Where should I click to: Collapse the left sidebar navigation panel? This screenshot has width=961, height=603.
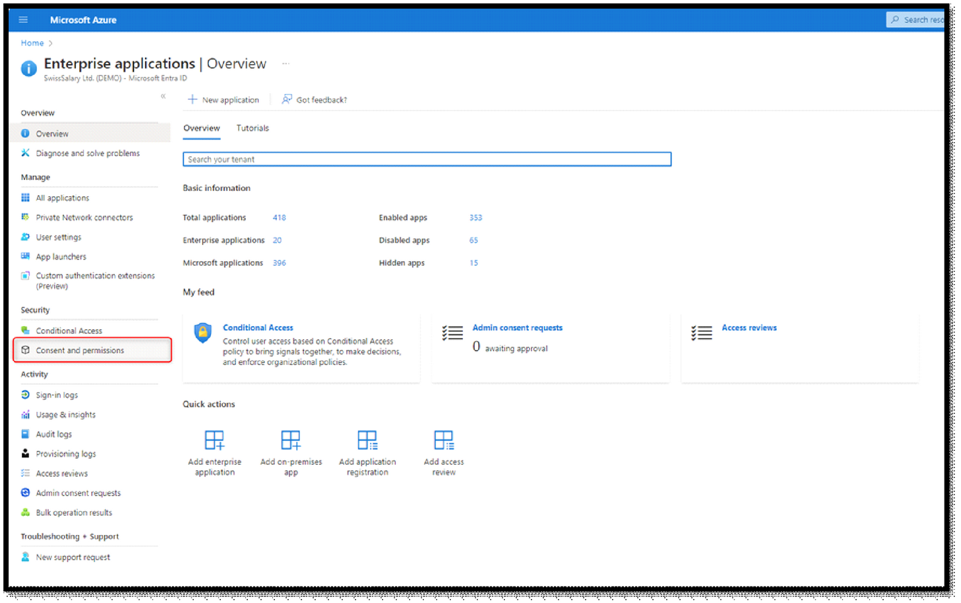[163, 97]
